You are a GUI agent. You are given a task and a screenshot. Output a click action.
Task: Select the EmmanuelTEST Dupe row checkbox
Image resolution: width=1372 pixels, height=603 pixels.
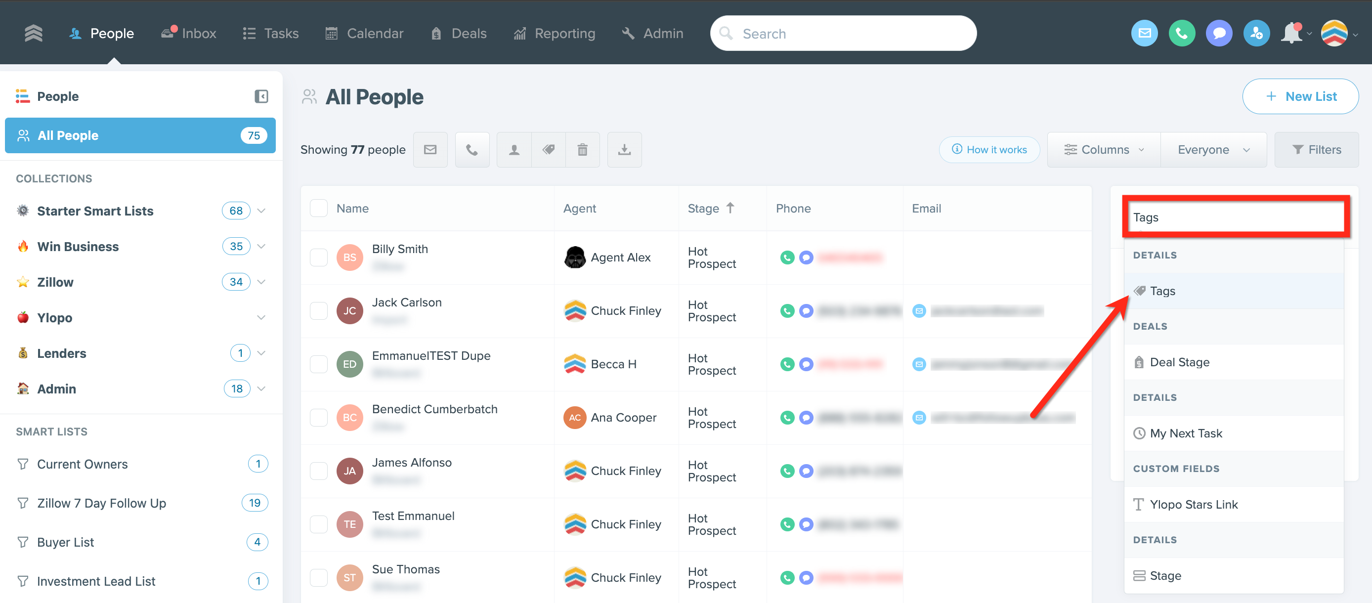(x=318, y=364)
